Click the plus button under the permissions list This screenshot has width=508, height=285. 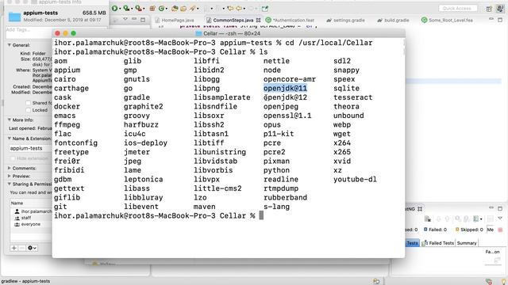[14, 248]
